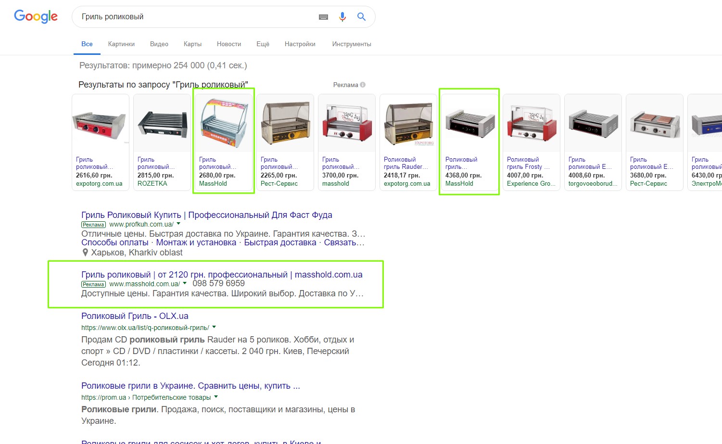This screenshot has width=722, height=444.
Task: Click Experience Gro... seller name
Action: point(531,183)
